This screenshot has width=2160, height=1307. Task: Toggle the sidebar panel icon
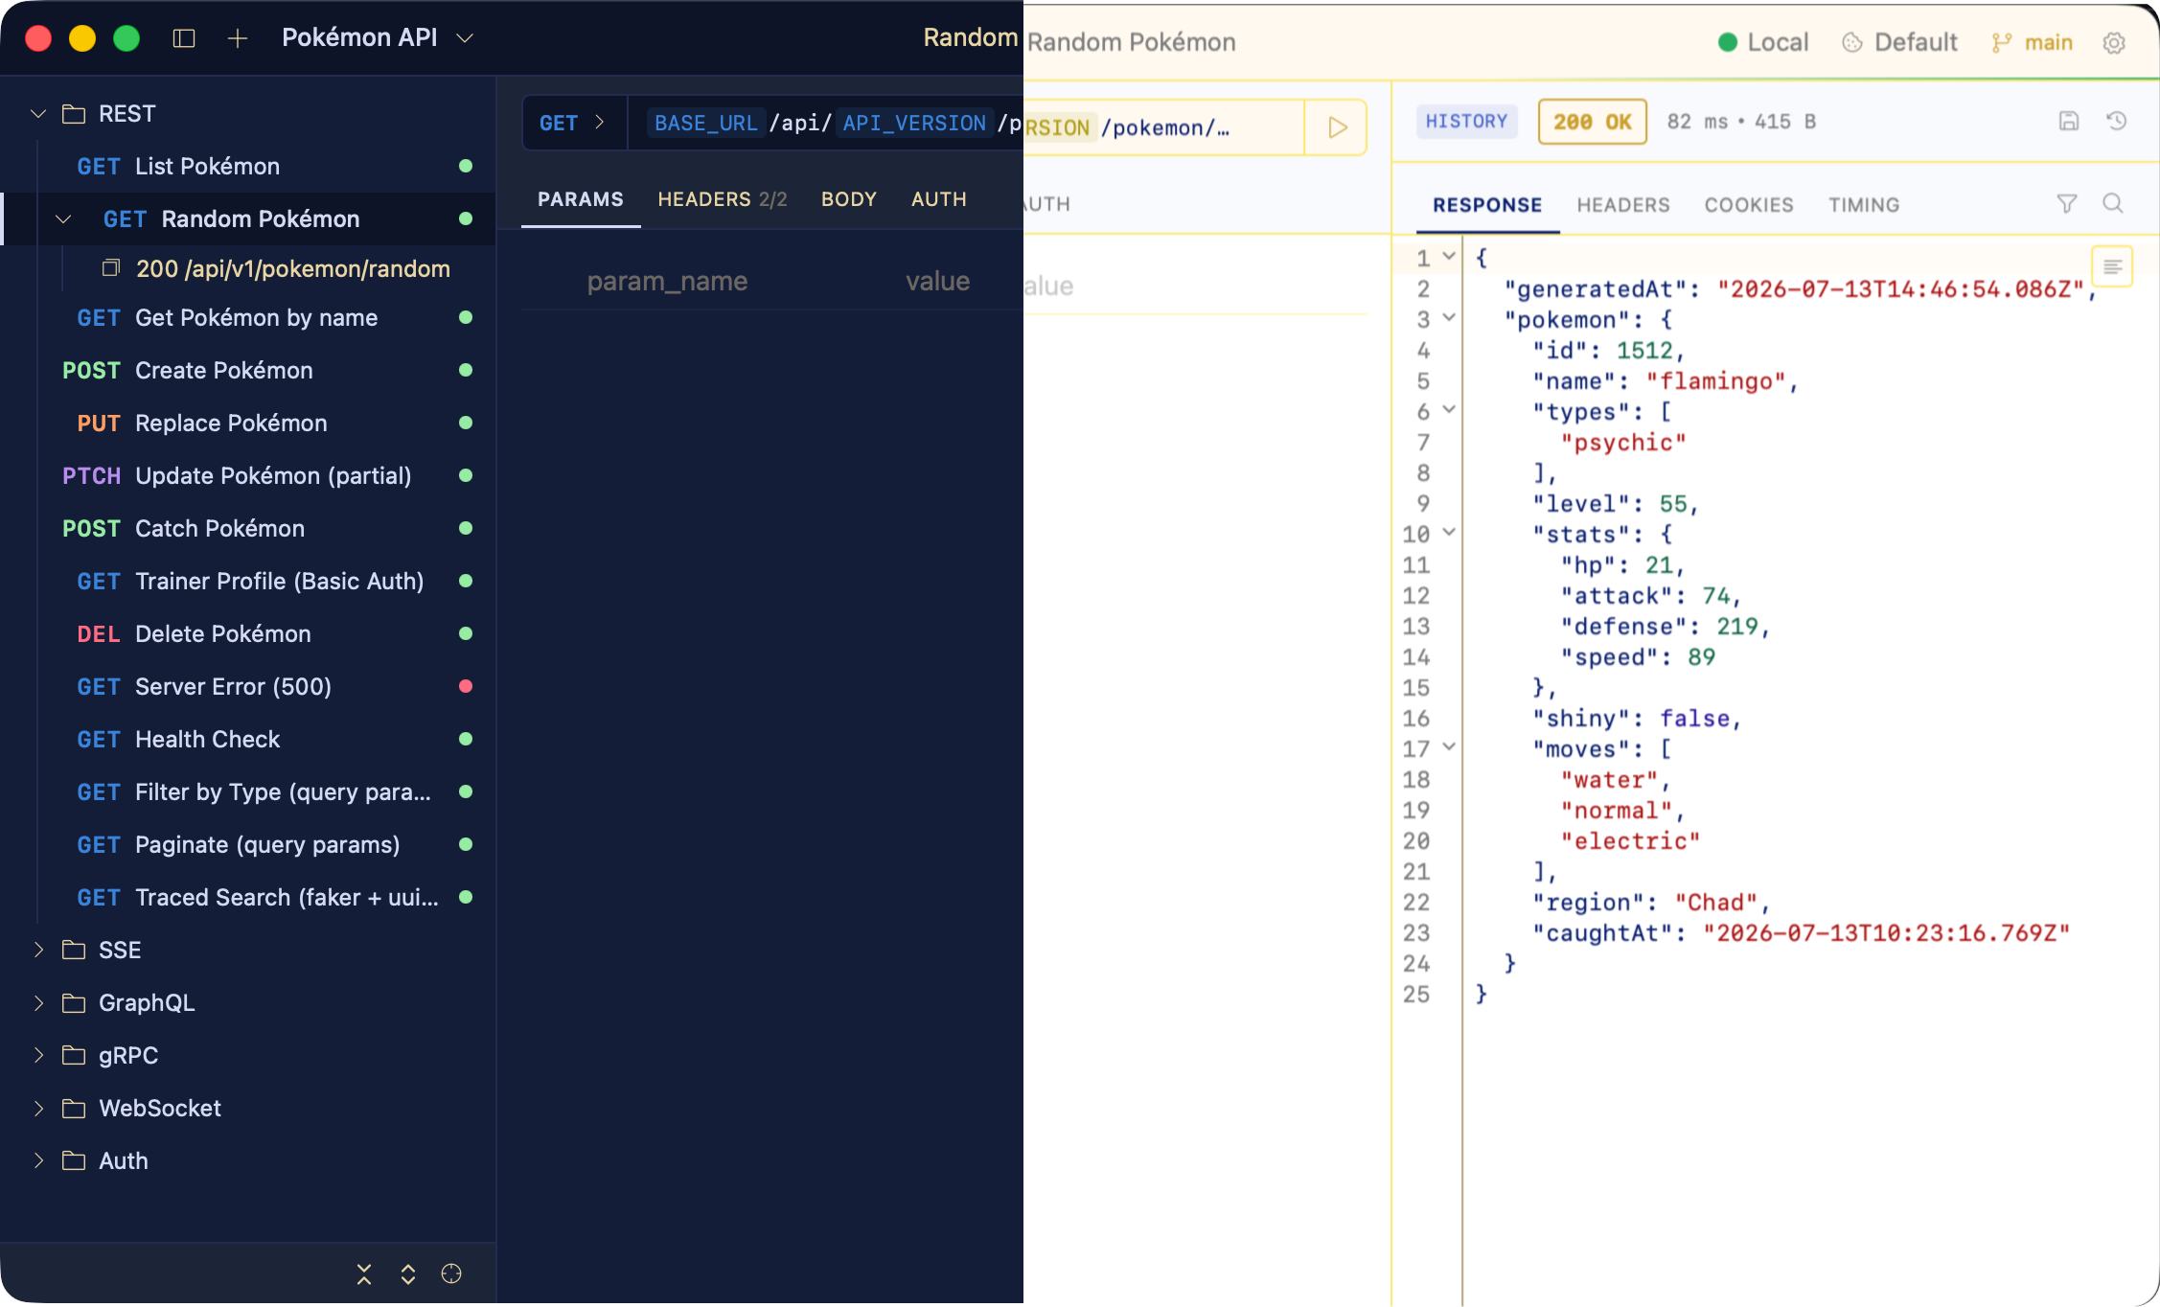pyautogui.click(x=184, y=38)
